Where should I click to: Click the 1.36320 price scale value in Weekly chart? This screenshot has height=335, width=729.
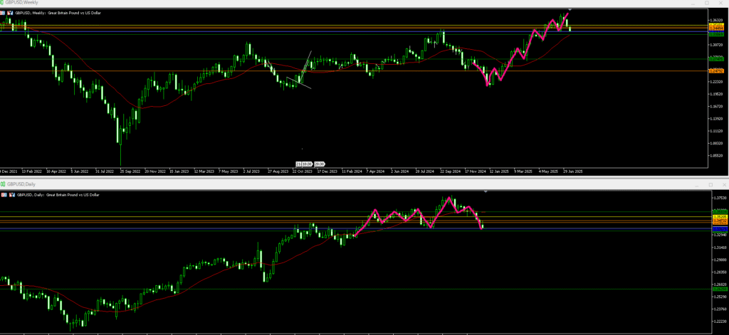[716, 21]
